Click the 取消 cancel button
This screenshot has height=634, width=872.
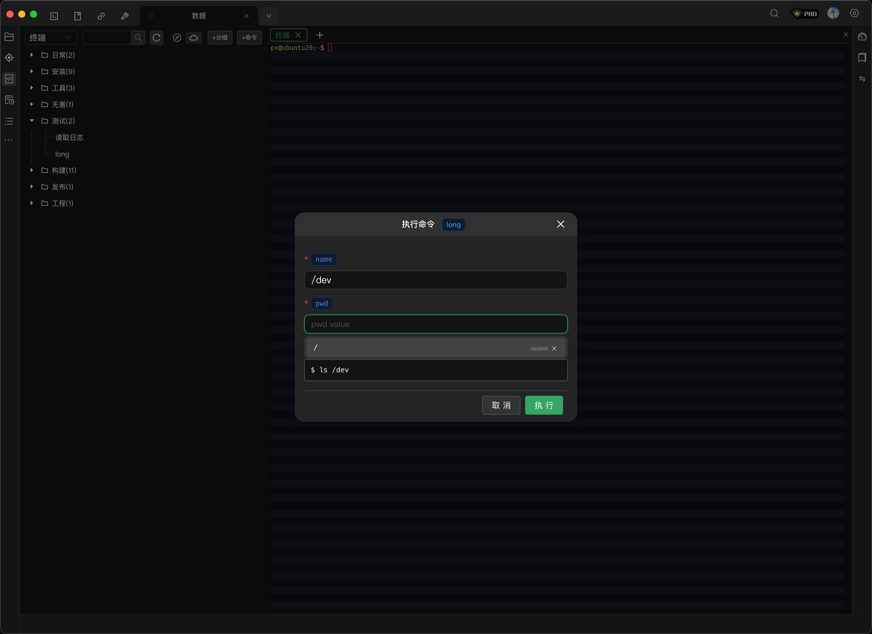(501, 405)
